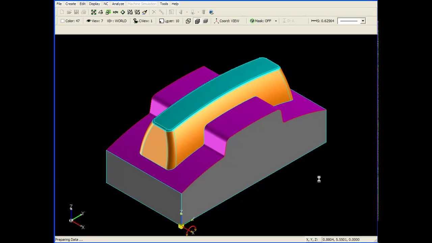Screen dimensions: 432x243
Task: Click the Pan view arrows icon
Action: tap(115, 12)
